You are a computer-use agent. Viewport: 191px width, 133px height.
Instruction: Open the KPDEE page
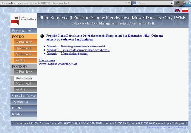pyautogui.click(x=24, y=108)
